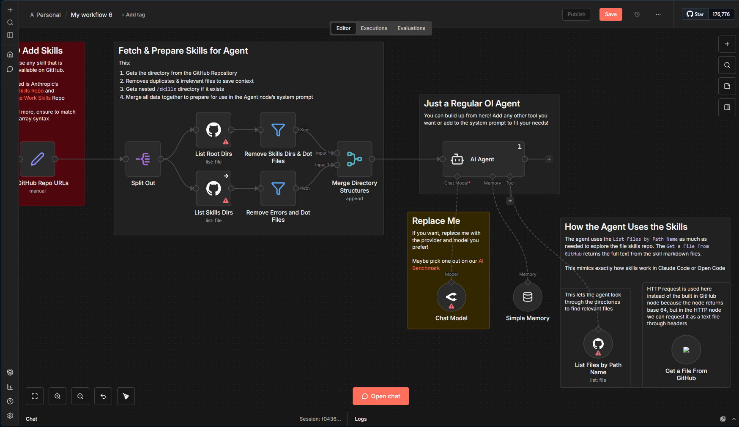
Task: Select the AI Agent node
Action: (x=482, y=159)
